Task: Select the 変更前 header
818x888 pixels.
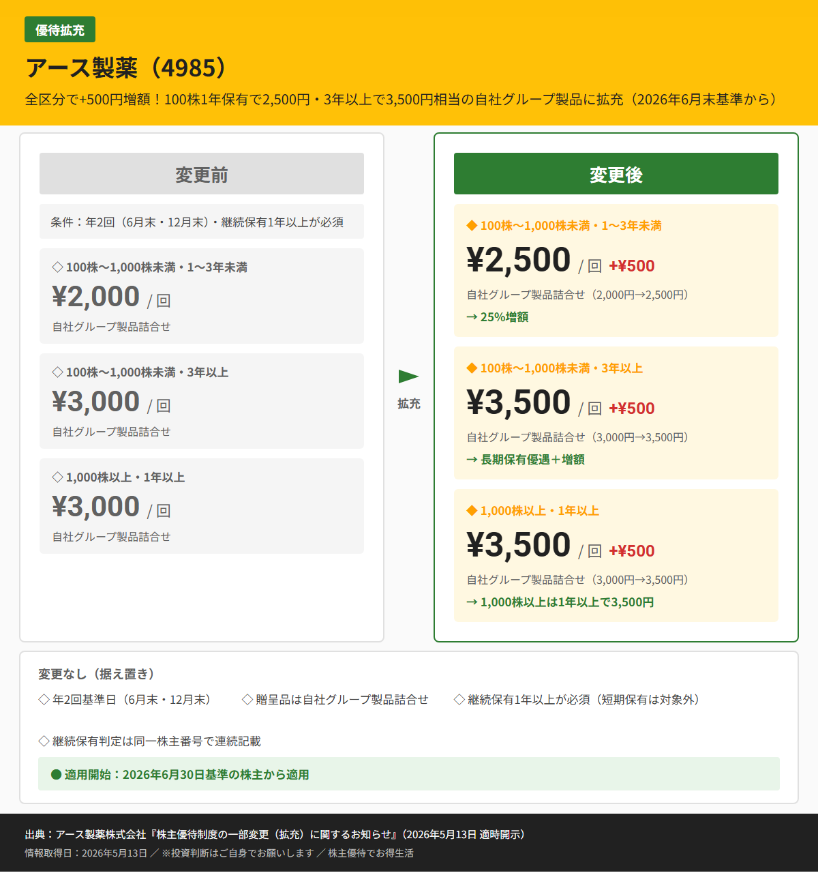Action: pyautogui.click(x=202, y=174)
